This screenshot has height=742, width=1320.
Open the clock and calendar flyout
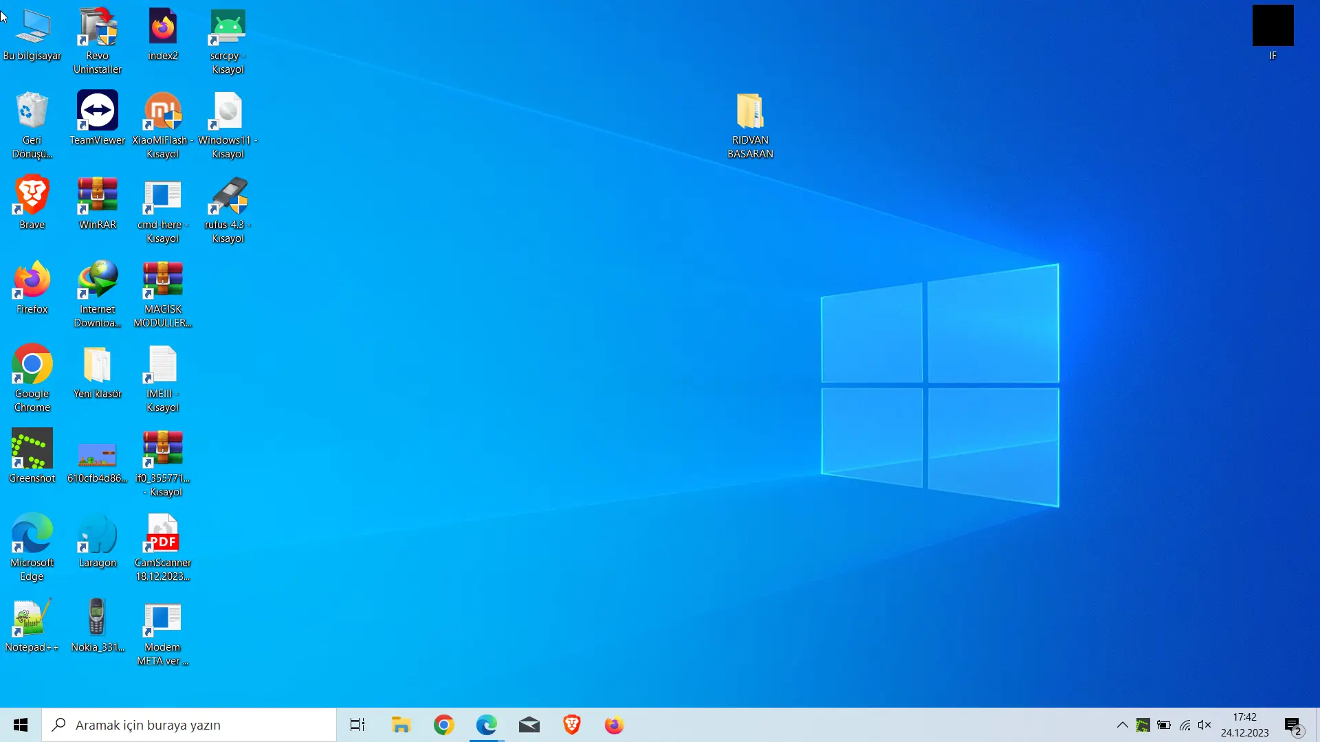(x=1244, y=725)
